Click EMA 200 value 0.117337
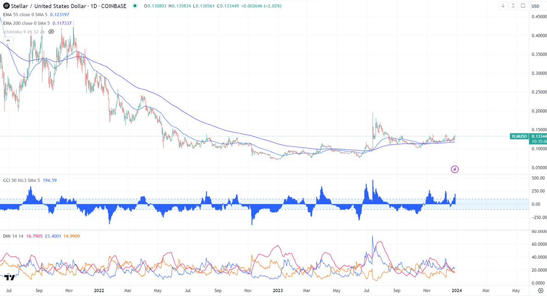This screenshot has width=547, height=296. (62, 23)
